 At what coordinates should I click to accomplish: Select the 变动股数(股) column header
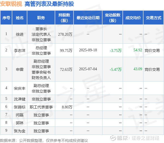click(113, 18)
